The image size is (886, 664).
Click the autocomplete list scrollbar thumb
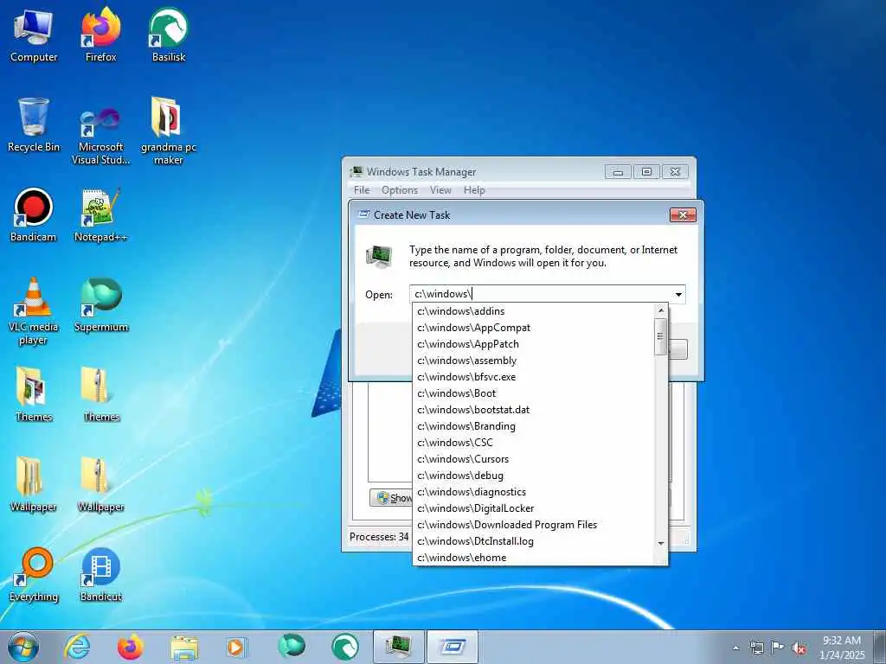tap(660, 336)
